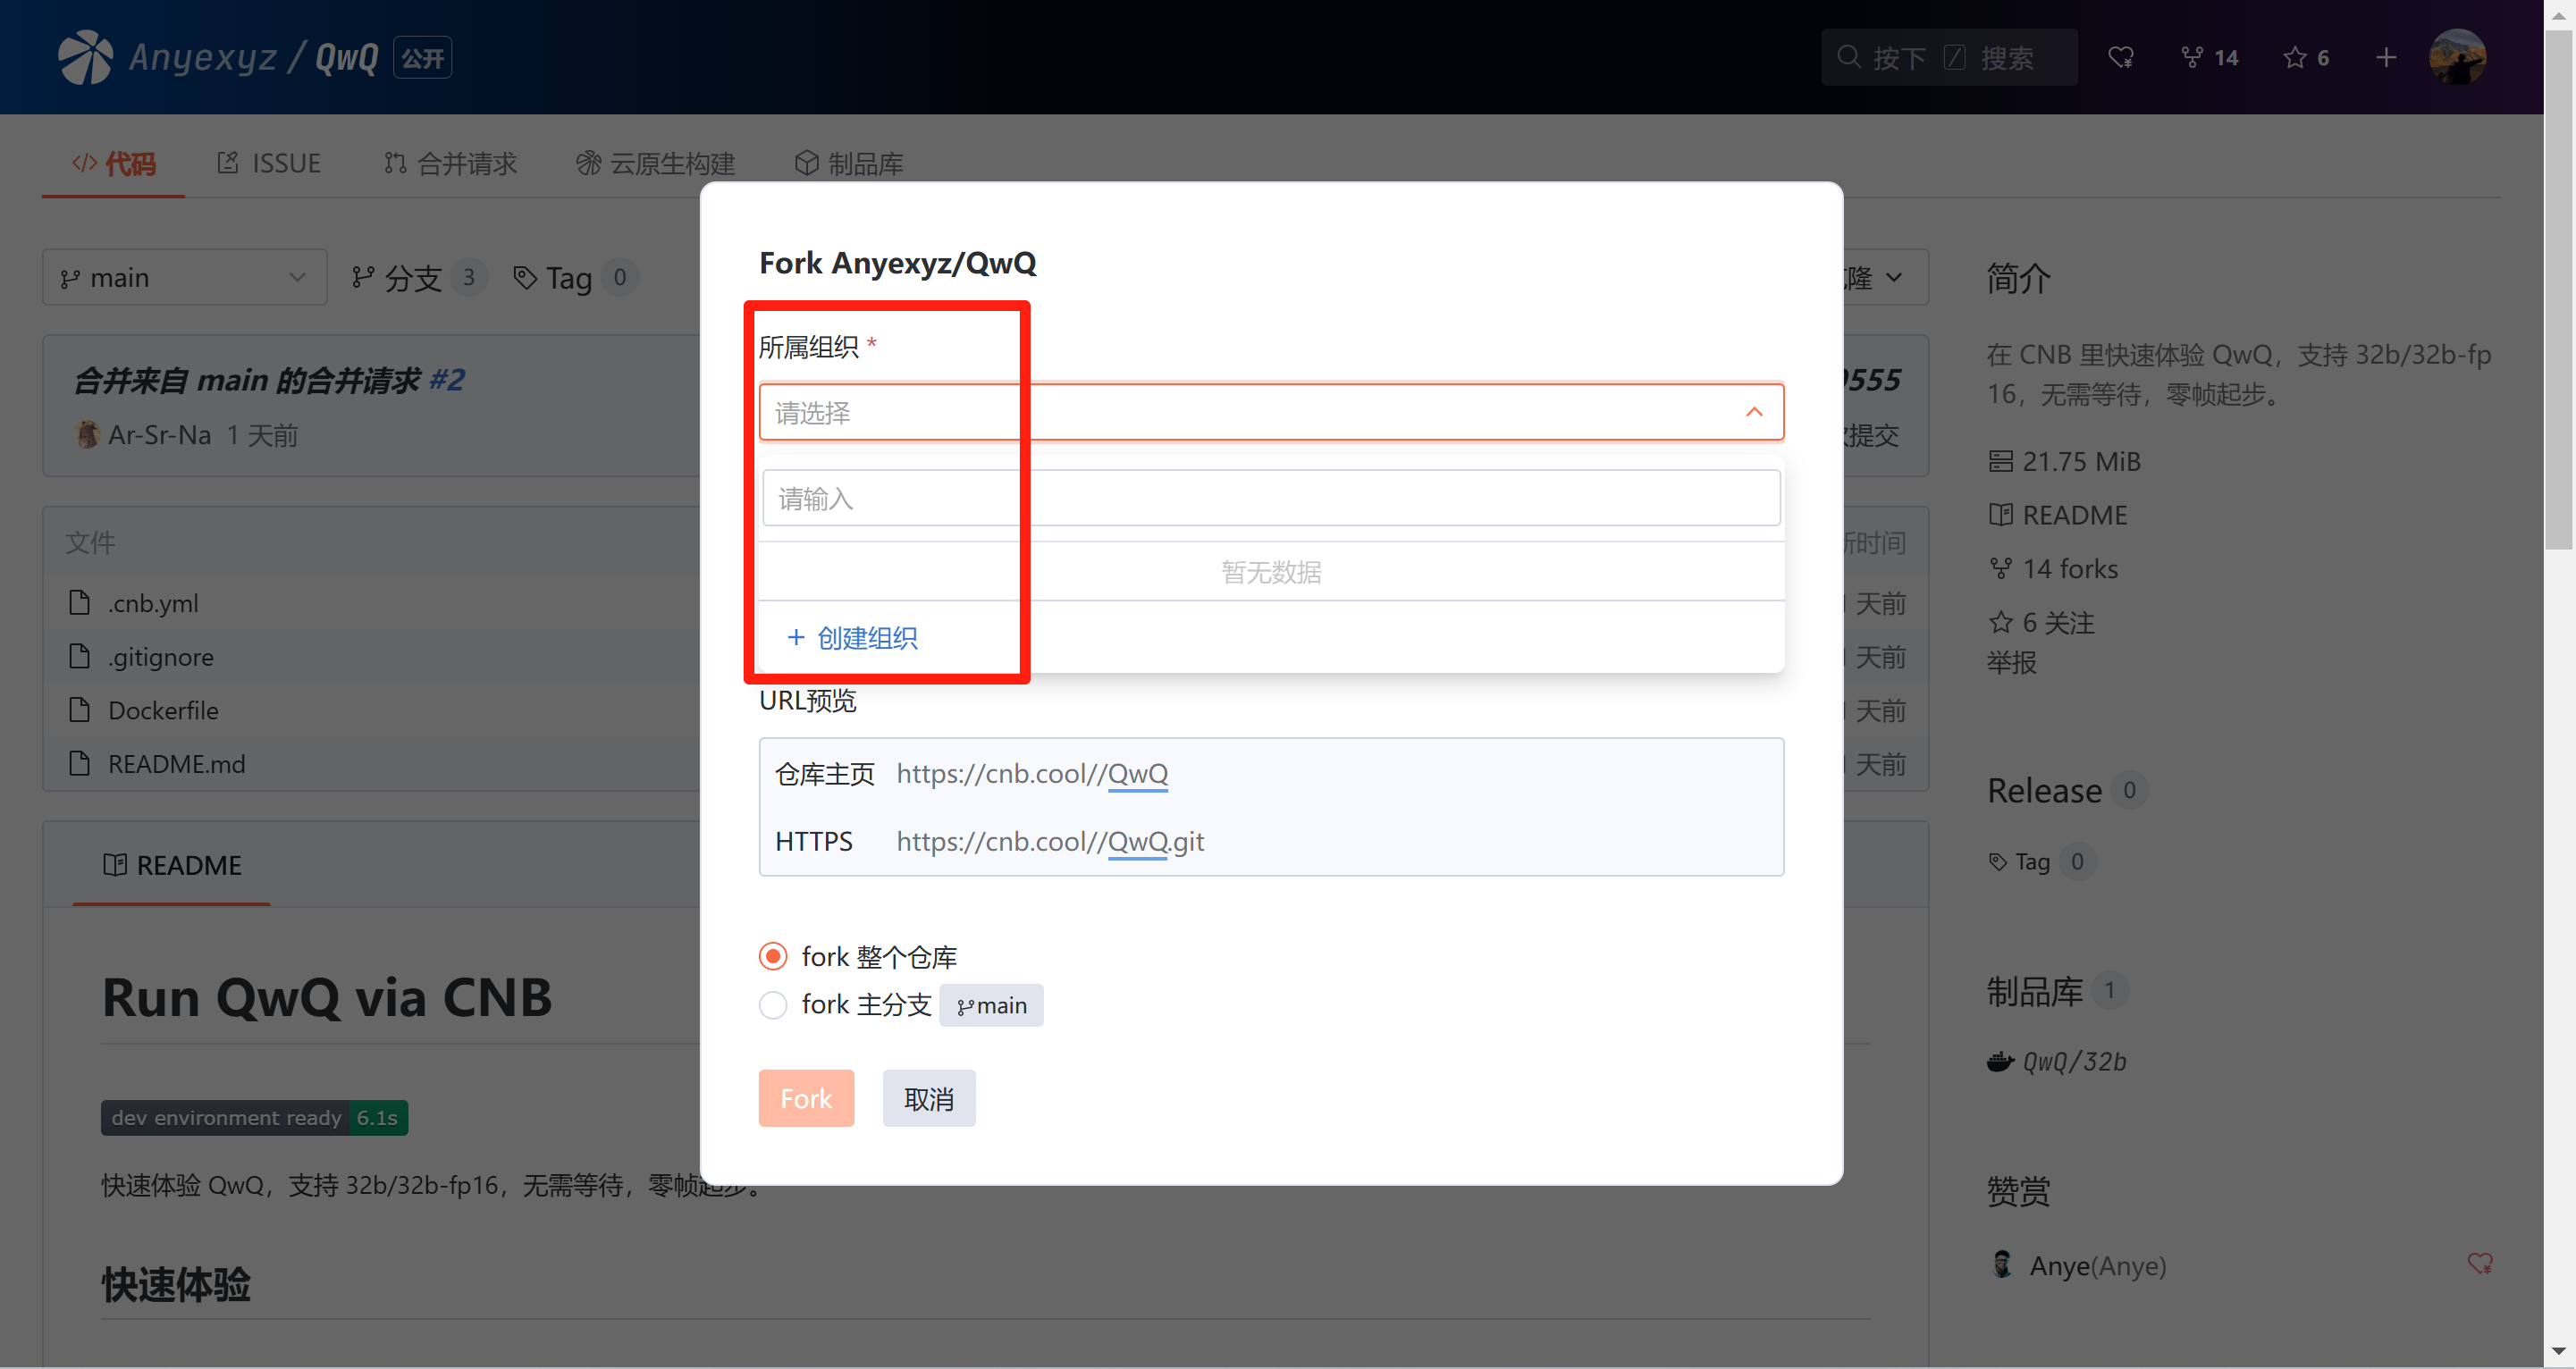
Task: Click the search box in header
Action: pyautogui.click(x=1948, y=57)
